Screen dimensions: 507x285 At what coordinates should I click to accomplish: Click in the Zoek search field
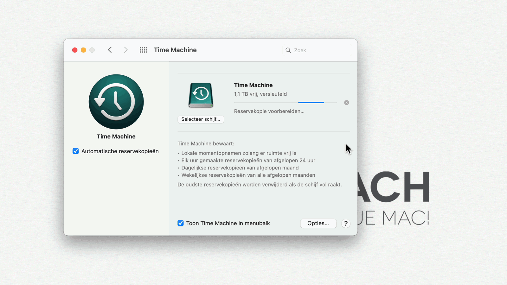(x=317, y=50)
